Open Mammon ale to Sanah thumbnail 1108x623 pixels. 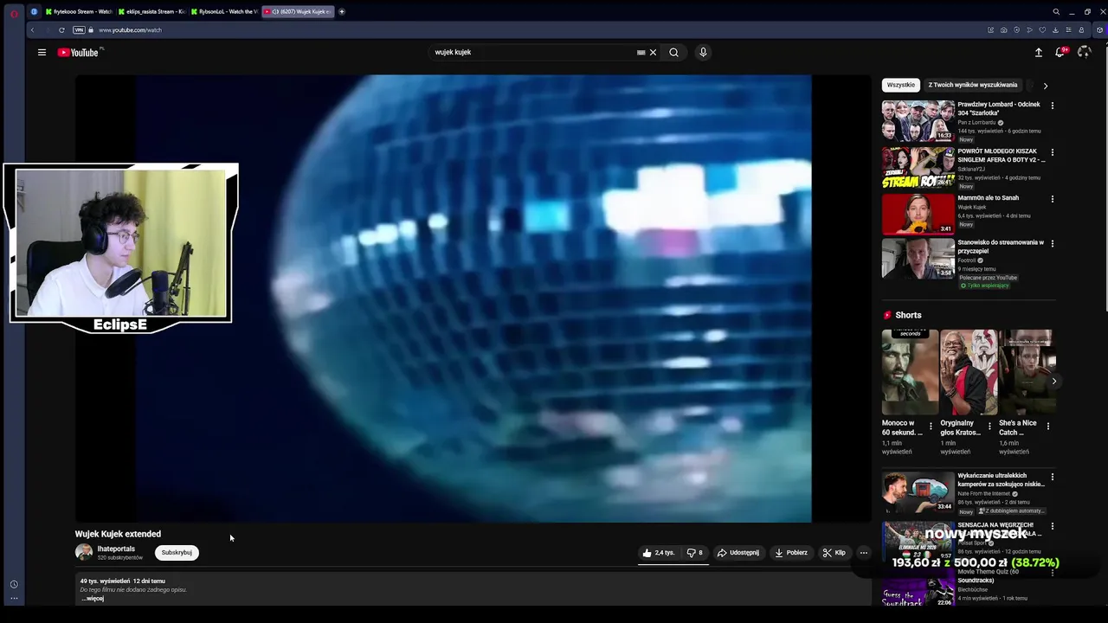click(918, 214)
